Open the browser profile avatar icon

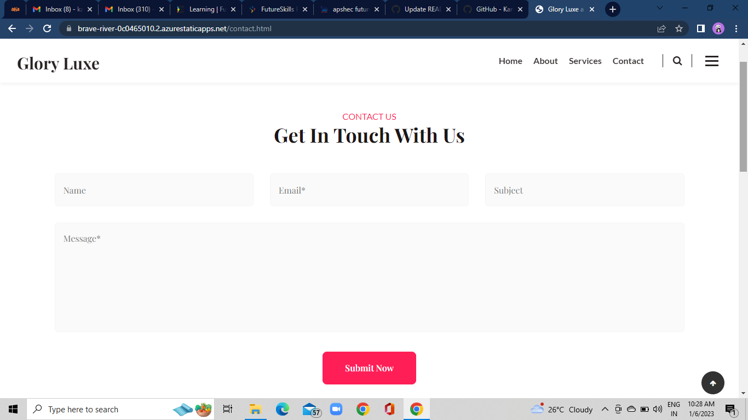[x=718, y=28]
